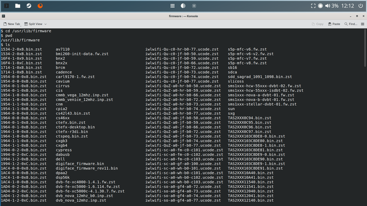Open the volume speaker control

(327, 6)
